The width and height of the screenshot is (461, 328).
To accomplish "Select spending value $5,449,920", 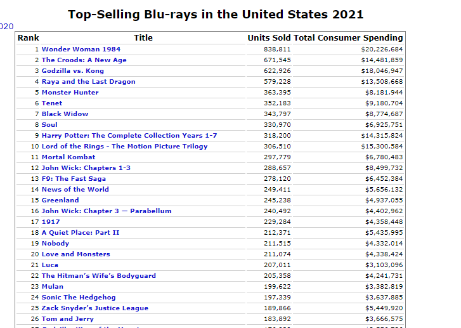I will point(384,308).
